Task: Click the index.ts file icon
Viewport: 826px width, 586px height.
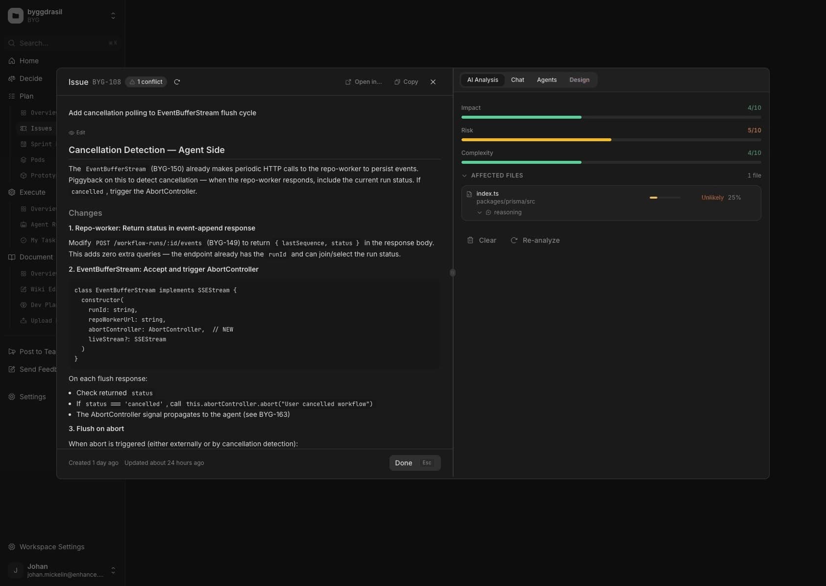Action: point(470,194)
